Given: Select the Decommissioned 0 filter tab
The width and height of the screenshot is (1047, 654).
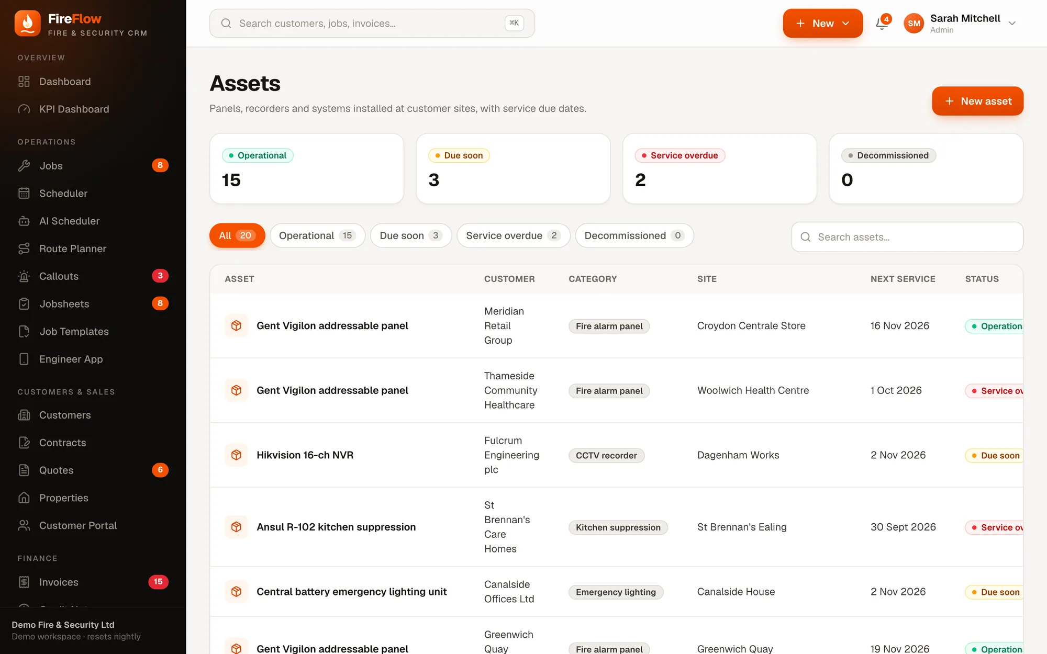Looking at the screenshot, I should pos(634,235).
